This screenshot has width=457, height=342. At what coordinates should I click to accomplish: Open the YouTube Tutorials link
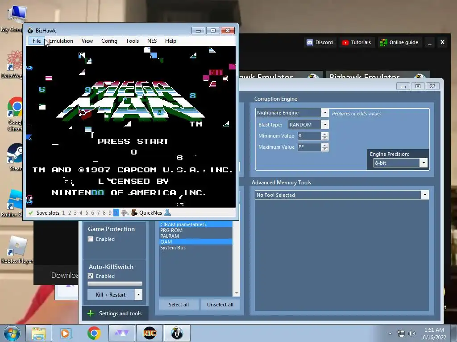tap(357, 42)
